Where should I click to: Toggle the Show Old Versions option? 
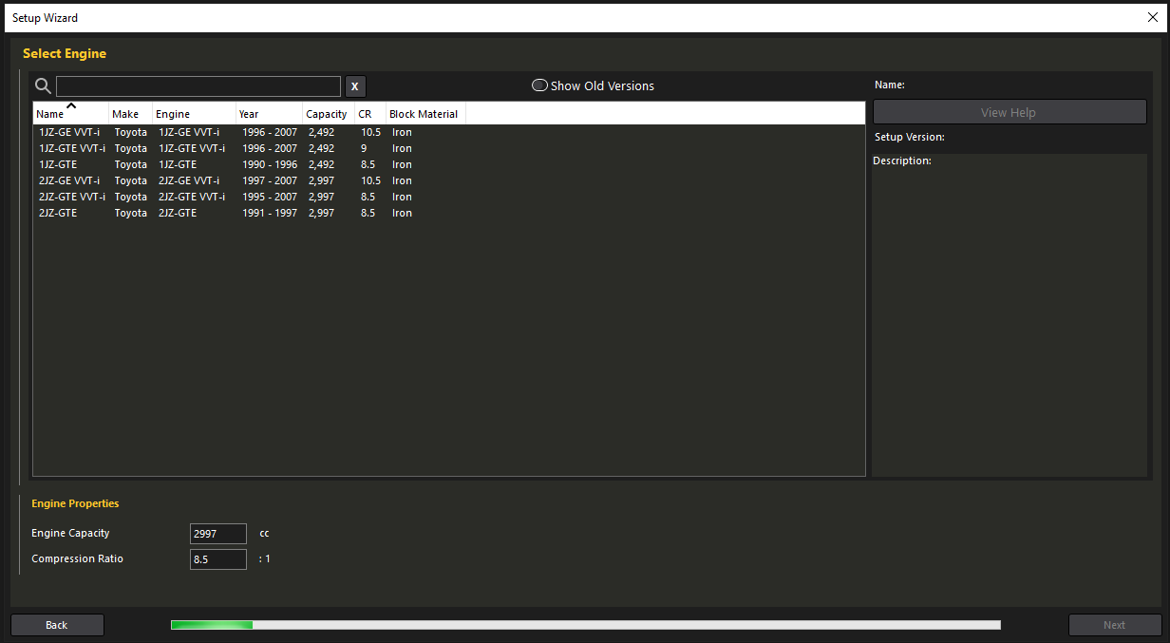click(x=539, y=85)
